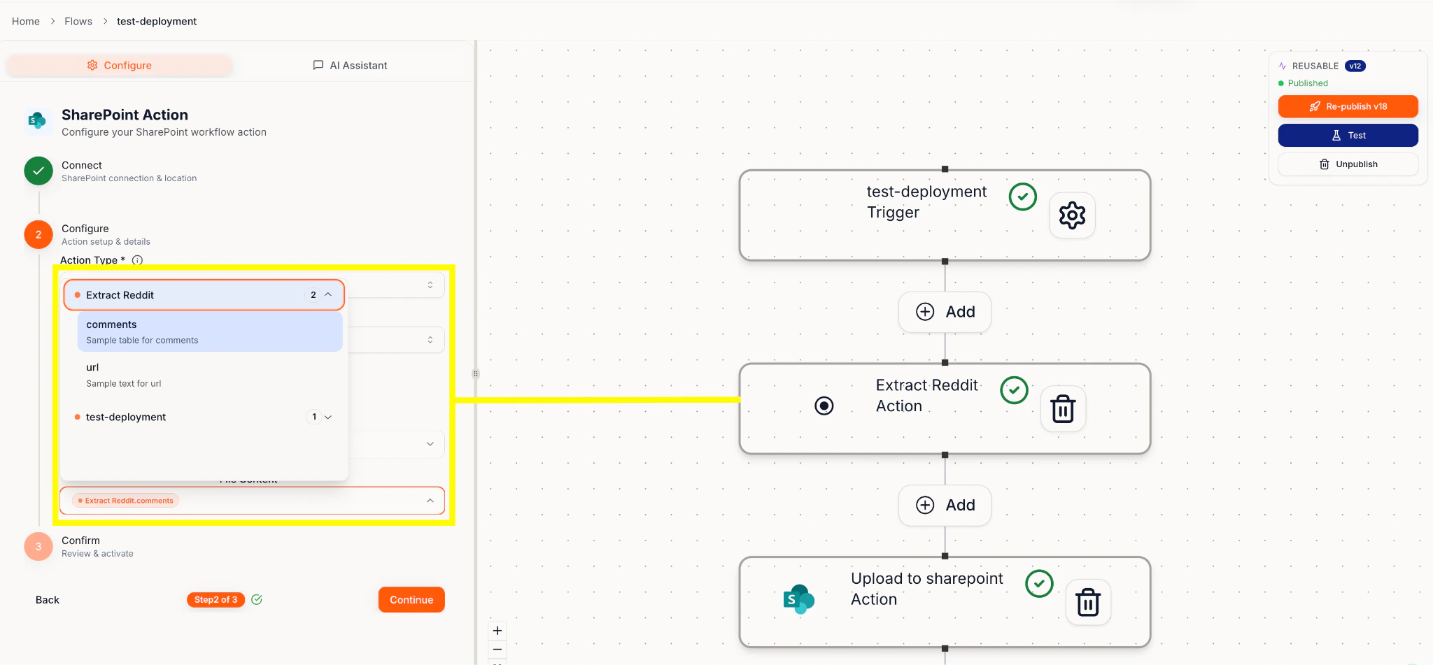Click Add below the trigger node
1433x665 pixels.
[945, 312]
